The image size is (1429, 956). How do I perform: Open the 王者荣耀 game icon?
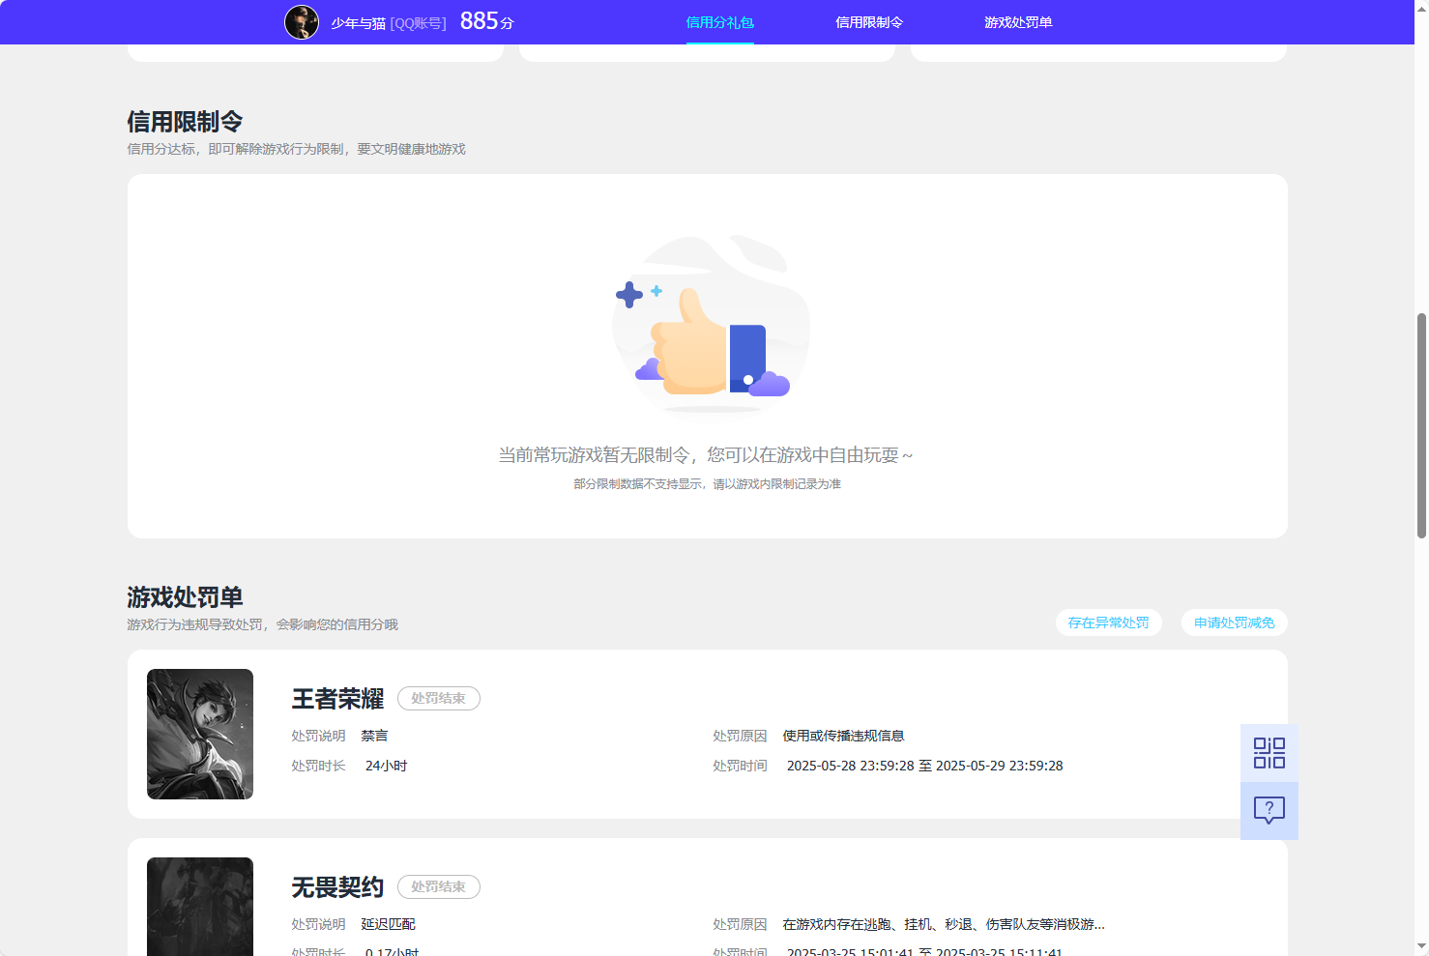[x=200, y=734]
